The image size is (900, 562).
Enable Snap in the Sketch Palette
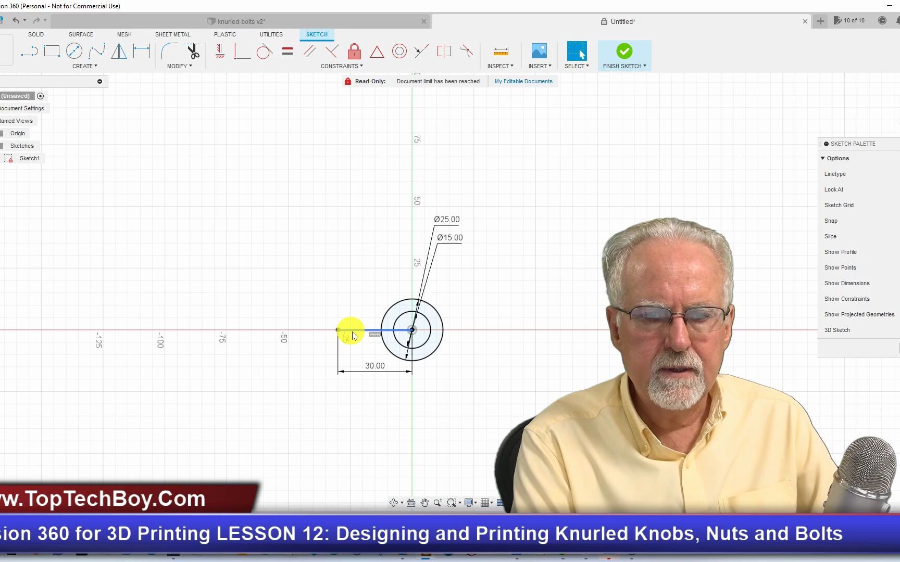coord(830,221)
